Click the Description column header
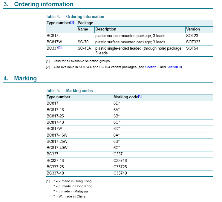This screenshot has width=222, height=202. click(x=106, y=29)
